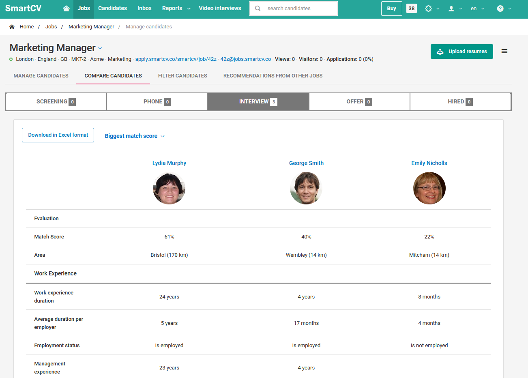Open the Biggest match score sort dropdown
This screenshot has height=378, width=528.
point(135,136)
